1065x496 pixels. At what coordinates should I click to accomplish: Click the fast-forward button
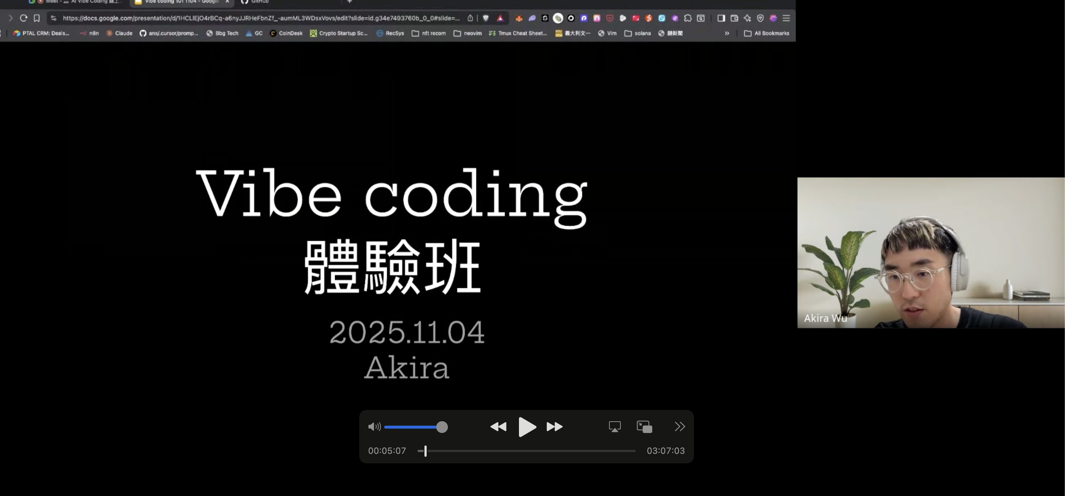point(554,426)
